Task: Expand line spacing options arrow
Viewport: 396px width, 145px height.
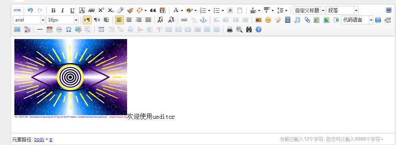Action: (x=286, y=11)
